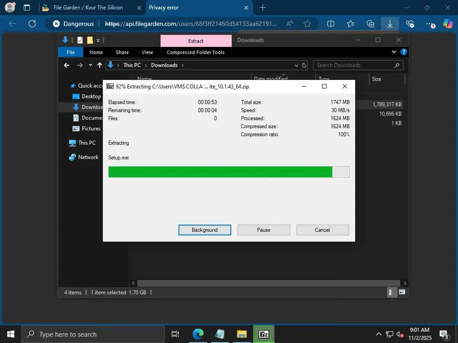Open Browser essentials heart icon
458x343 pixels.
[x=410, y=24]
